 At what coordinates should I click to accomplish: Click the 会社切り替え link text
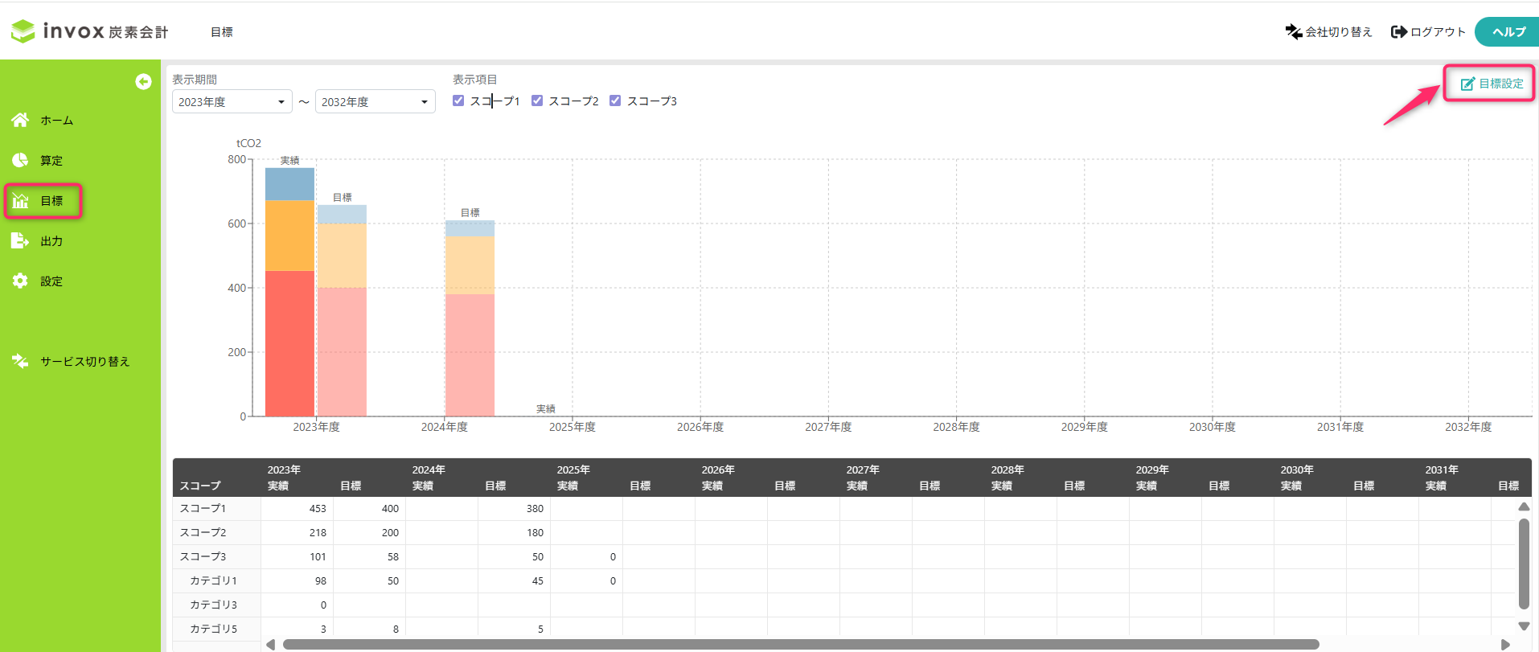click(x=1338, y=31)
